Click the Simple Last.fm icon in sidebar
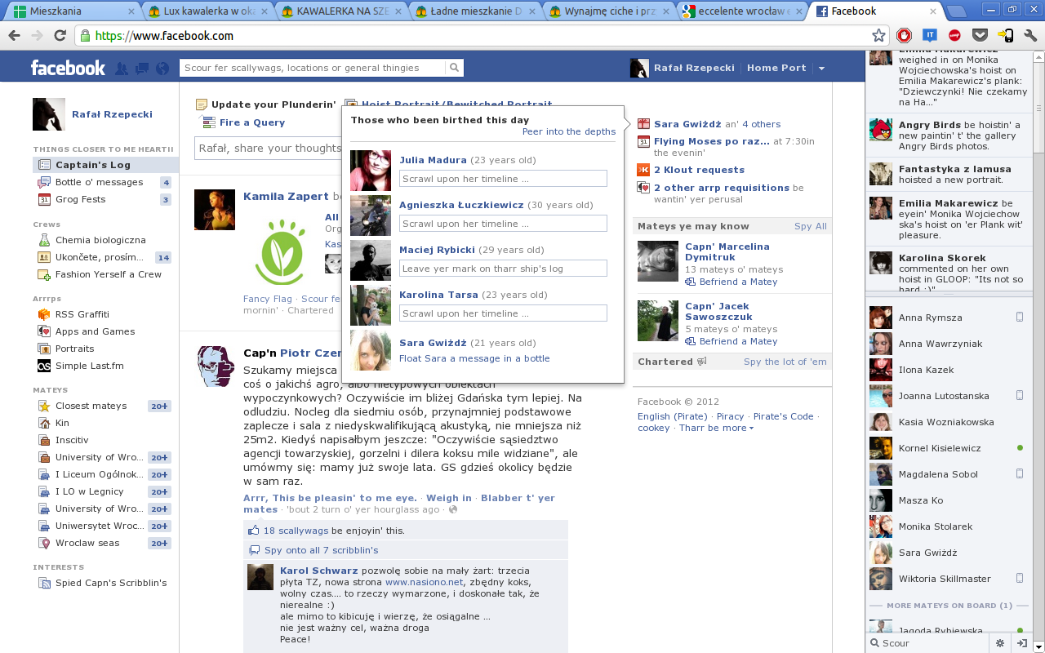Screen dimensions: 1045x653 44,366
